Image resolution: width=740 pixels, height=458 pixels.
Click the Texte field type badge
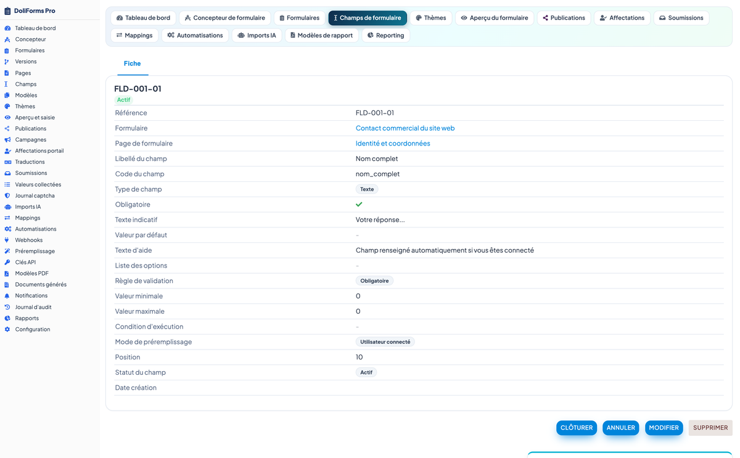pos(367,189)
